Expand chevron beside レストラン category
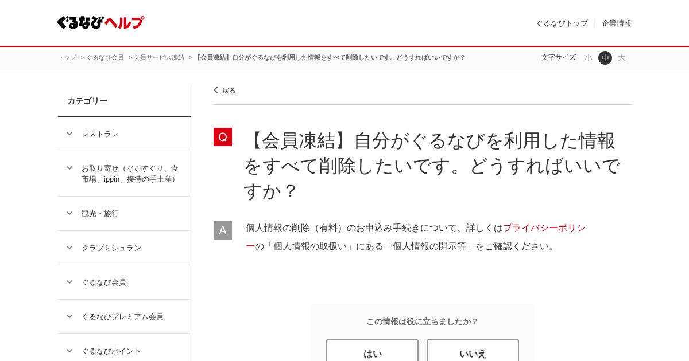689x361 pixels. [69, 134]
